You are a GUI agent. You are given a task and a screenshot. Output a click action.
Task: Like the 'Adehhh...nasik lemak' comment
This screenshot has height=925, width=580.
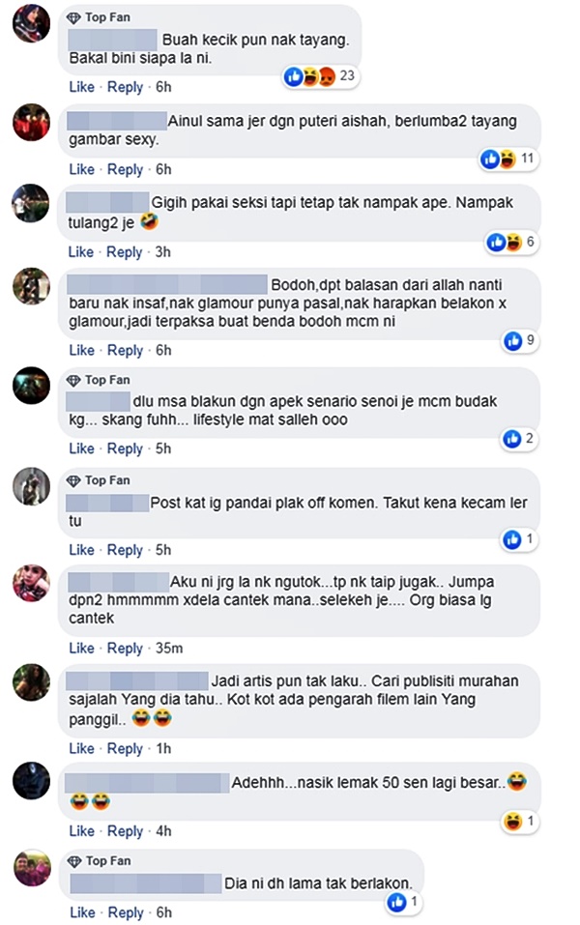click(81, 831)
